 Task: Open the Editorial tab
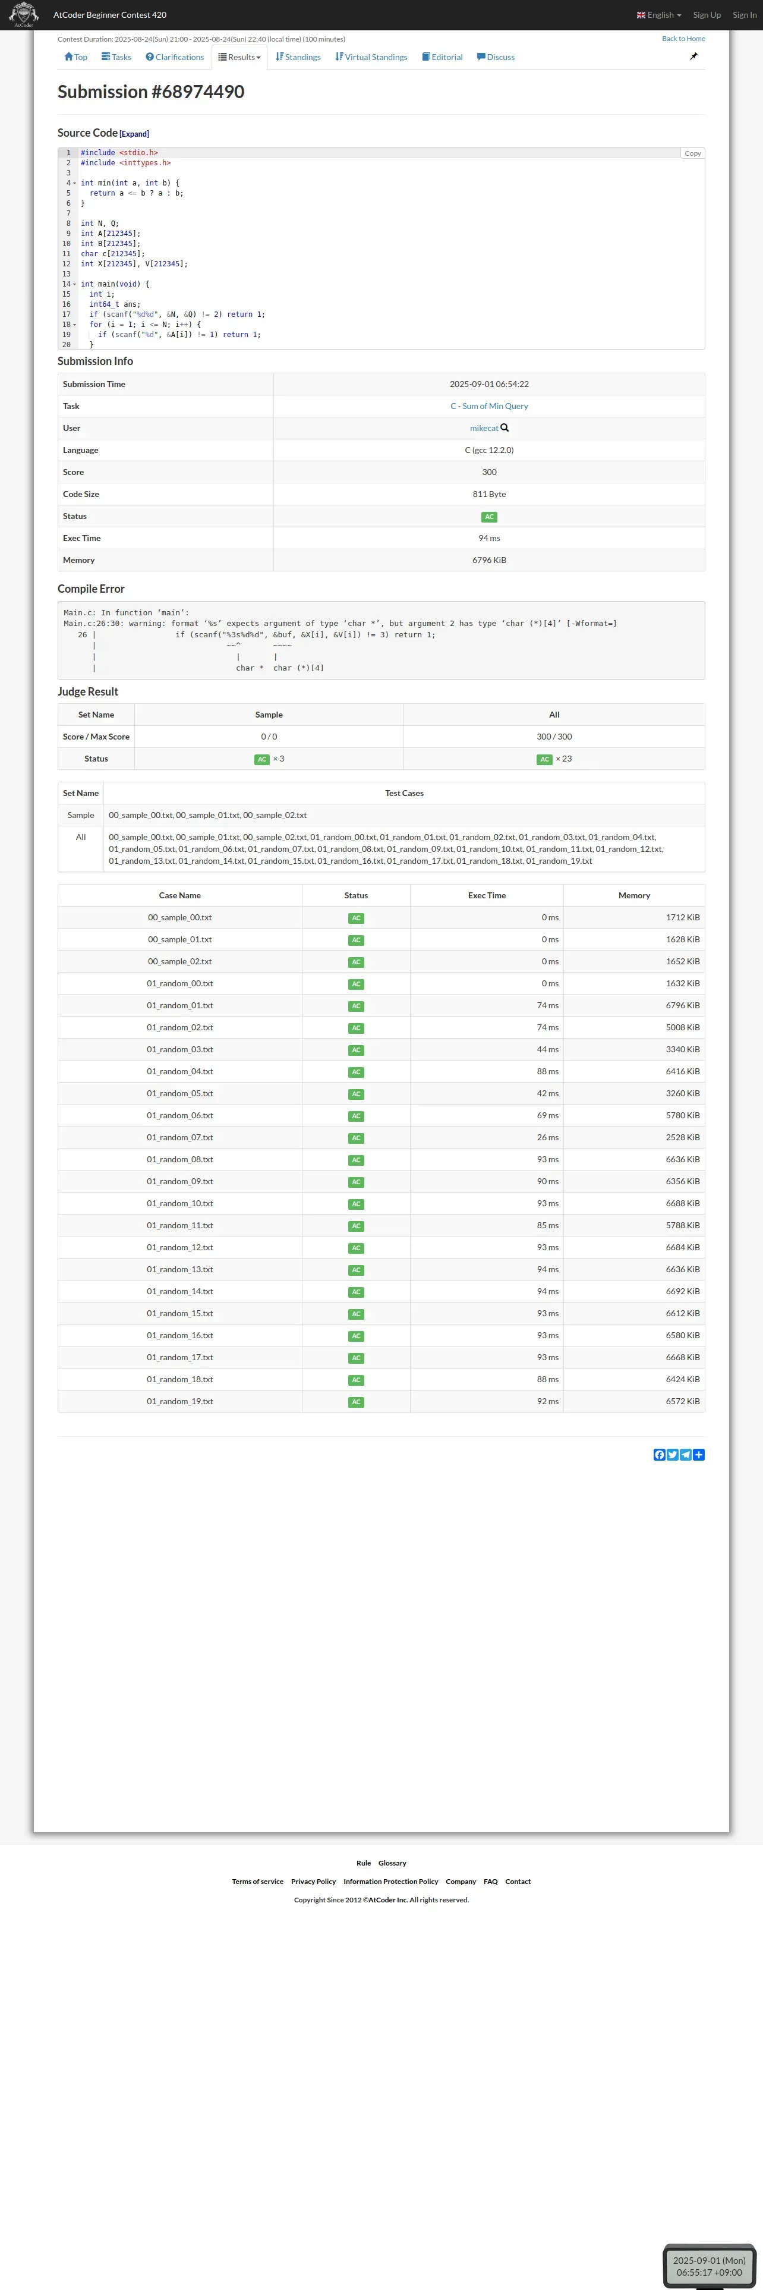(x=442, y=57)
